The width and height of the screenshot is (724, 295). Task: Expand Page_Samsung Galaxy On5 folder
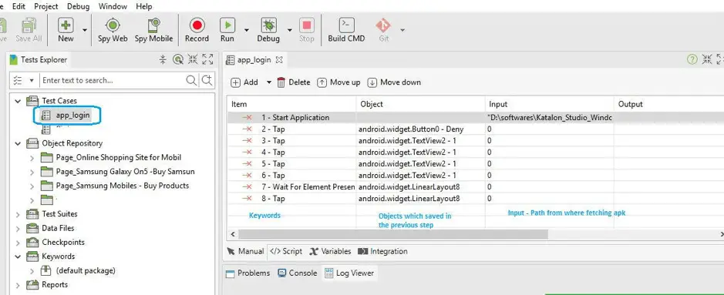tap(32, 172)
